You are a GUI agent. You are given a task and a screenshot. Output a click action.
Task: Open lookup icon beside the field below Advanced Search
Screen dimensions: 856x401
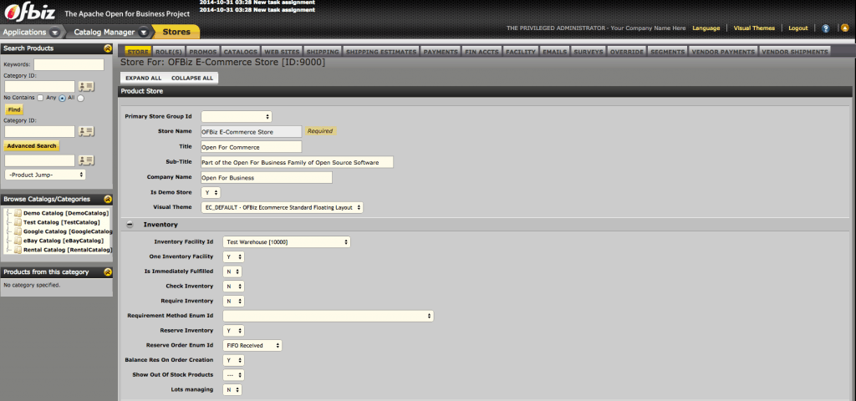pos(86,160)
